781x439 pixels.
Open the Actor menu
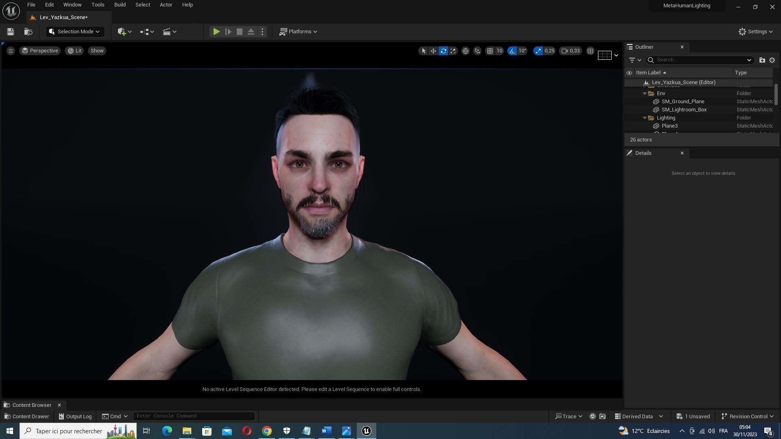(x=166, y=5)
